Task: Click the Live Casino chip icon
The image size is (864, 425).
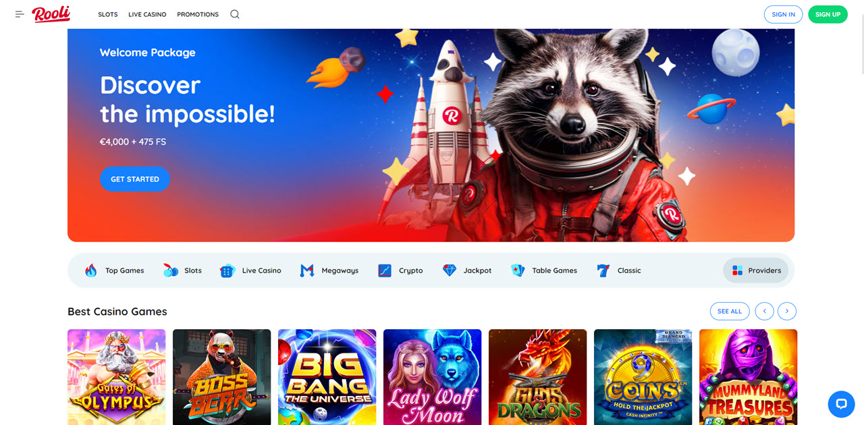Action: coord(226,270)
